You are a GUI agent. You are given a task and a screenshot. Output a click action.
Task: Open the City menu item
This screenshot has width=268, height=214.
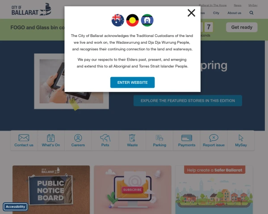click(216, 13)
